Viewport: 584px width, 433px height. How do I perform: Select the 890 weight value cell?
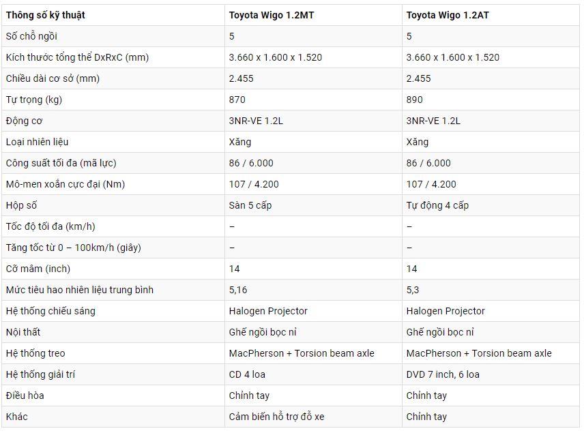491,100
